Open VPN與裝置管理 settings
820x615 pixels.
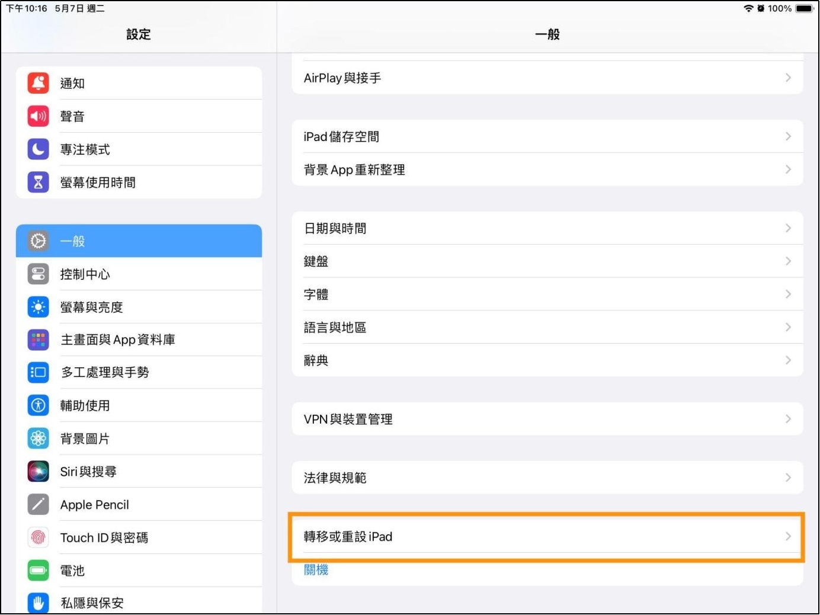[547, 419]
